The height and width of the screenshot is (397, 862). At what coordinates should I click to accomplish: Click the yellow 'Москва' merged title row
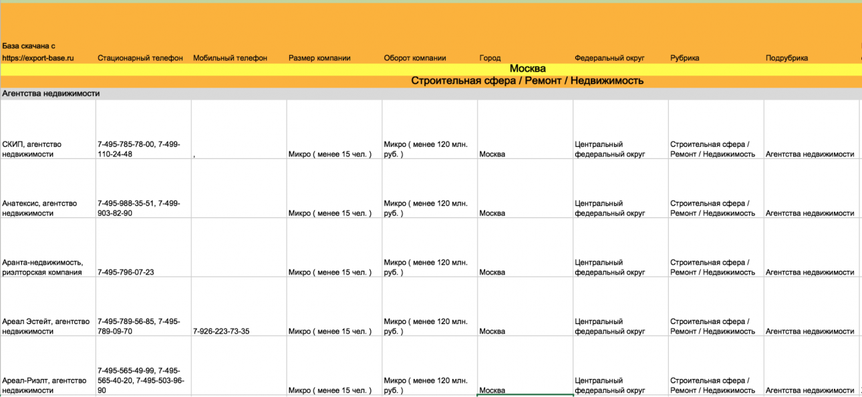[x=431, y=69]
